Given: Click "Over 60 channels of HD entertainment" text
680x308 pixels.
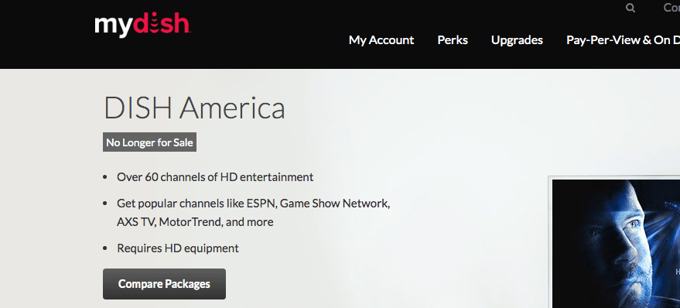Looking at the screenshot, I should click(215, 177).
